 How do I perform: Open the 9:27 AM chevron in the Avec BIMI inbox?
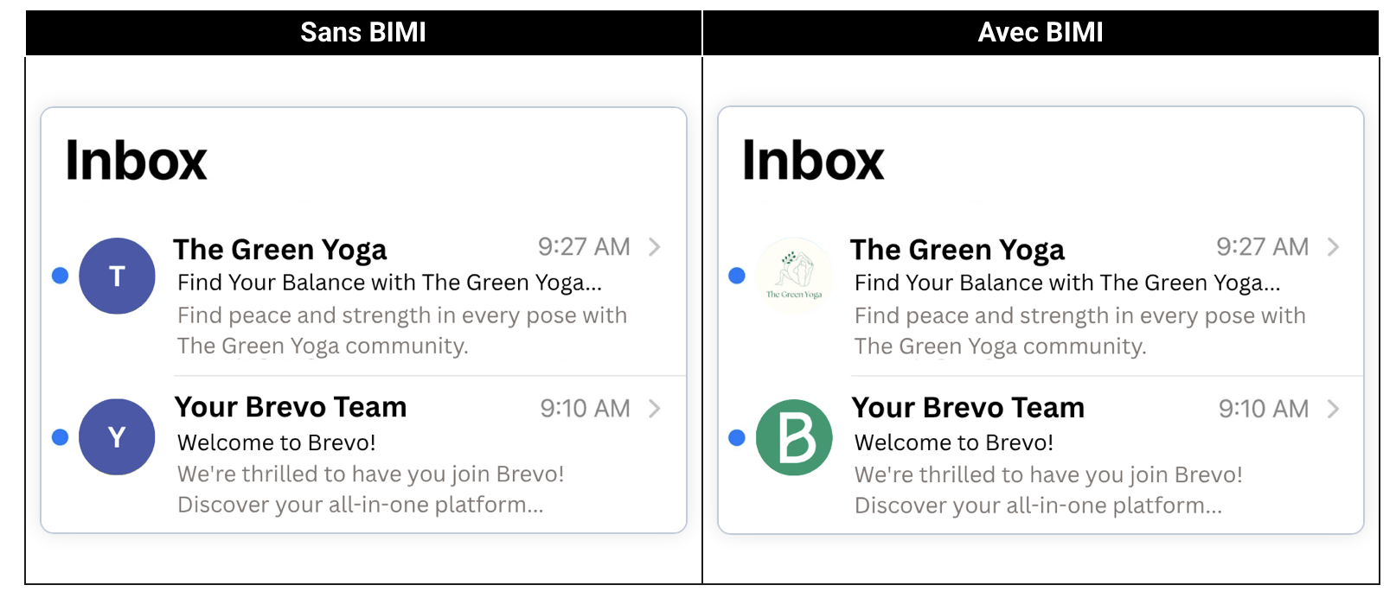click(1333, 247)
